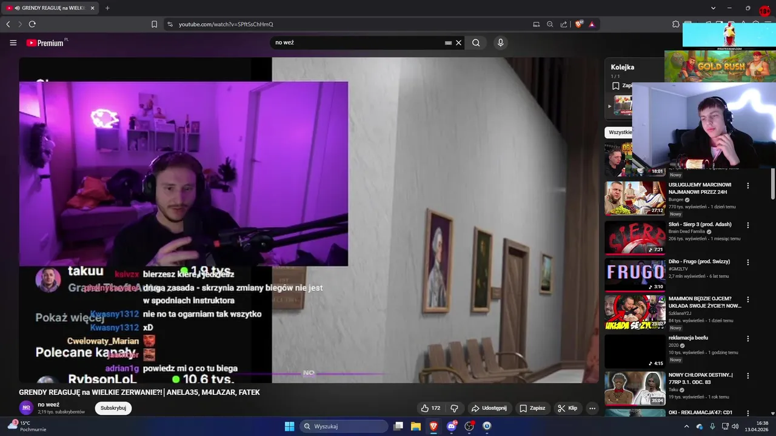
Task: Open Discord from the taskbar
Action: pos(451,426)
